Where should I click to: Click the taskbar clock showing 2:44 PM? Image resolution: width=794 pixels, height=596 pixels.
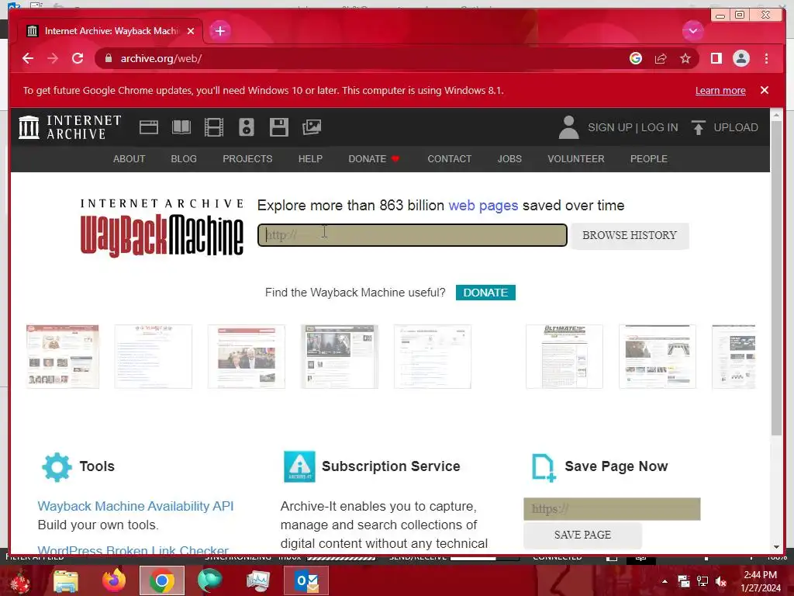[761, 581]
